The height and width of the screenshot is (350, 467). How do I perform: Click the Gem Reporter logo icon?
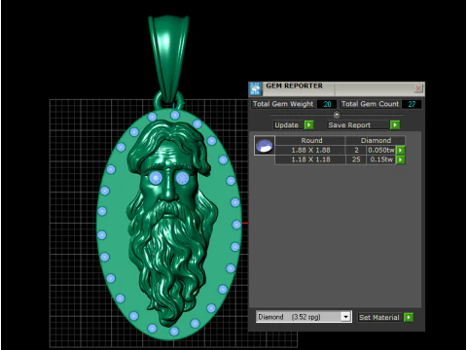click(x=256, y=88)
